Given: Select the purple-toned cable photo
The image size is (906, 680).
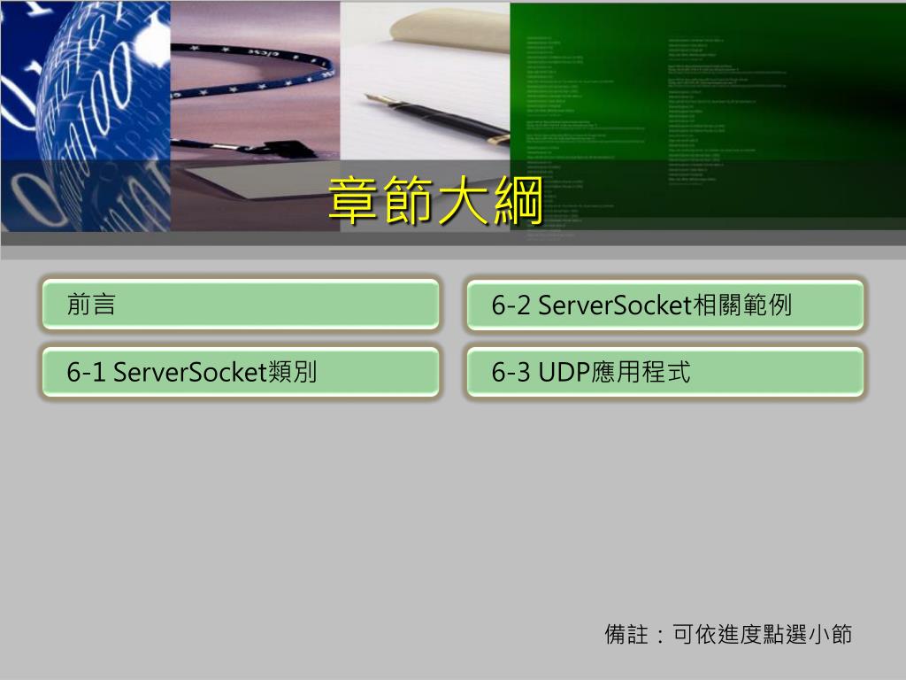Looking at the screenshot, I should [x=256, y=116].
